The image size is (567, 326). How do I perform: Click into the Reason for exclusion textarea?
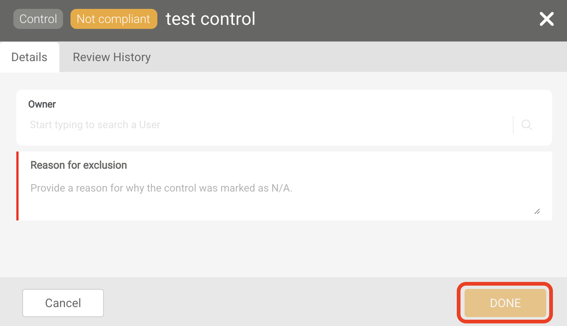(x=282, y=196)
